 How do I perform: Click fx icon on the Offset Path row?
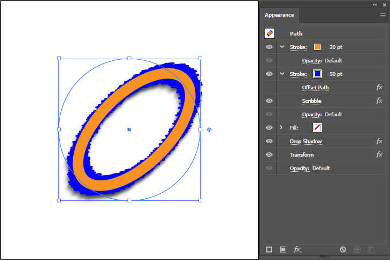379,87
